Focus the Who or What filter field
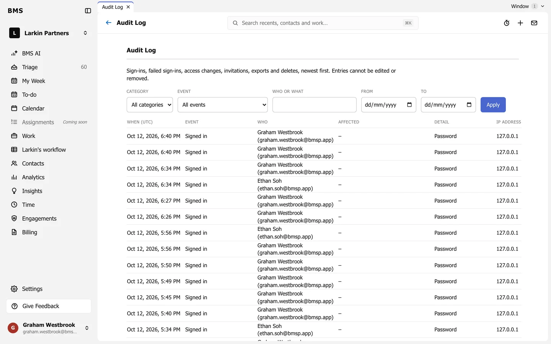The height and width of the screenshot is (344, 551). pyautogui.click(x=315, y=105)
